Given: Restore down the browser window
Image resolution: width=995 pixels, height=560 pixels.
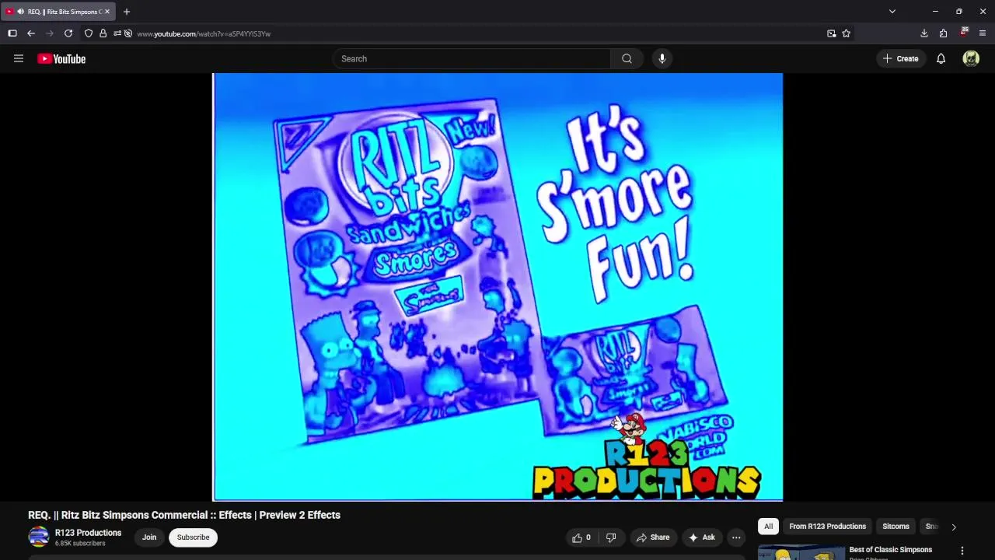Looking at the screenshot, I should click(958, 12).
